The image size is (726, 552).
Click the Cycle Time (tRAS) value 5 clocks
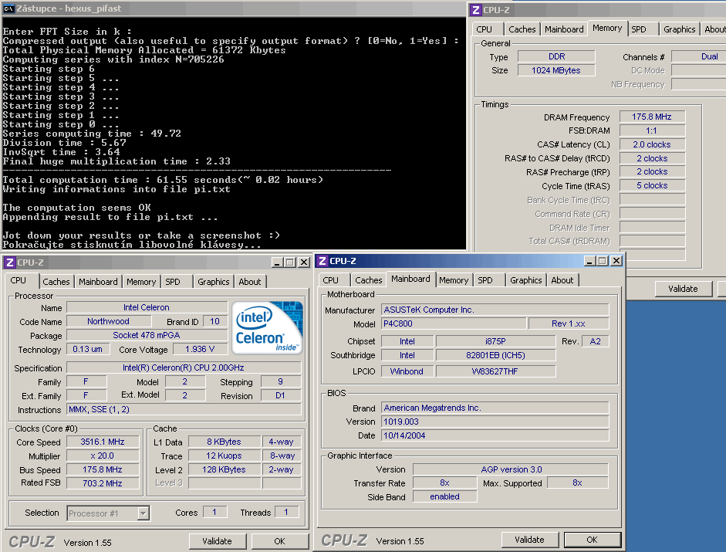(652, 186)
